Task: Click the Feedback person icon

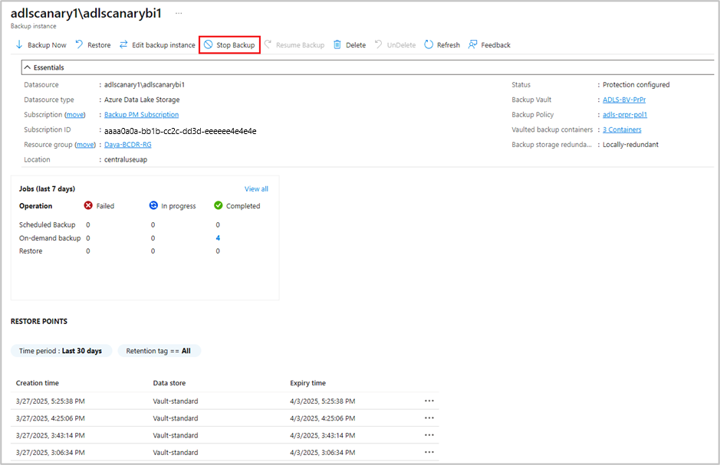Action: click(472, 44)
